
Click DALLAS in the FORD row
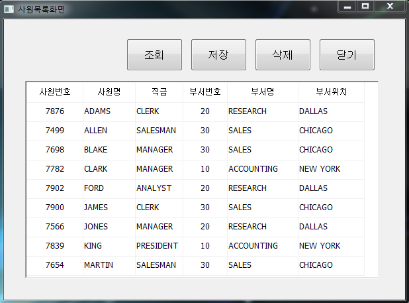332,188
